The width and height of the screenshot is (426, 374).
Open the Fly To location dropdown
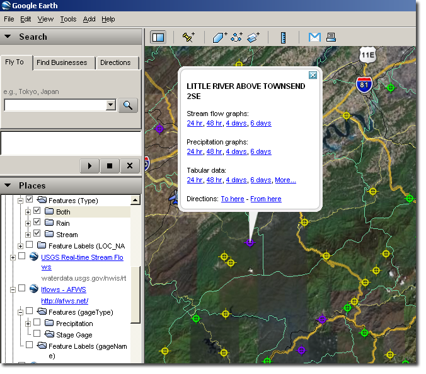111,105
